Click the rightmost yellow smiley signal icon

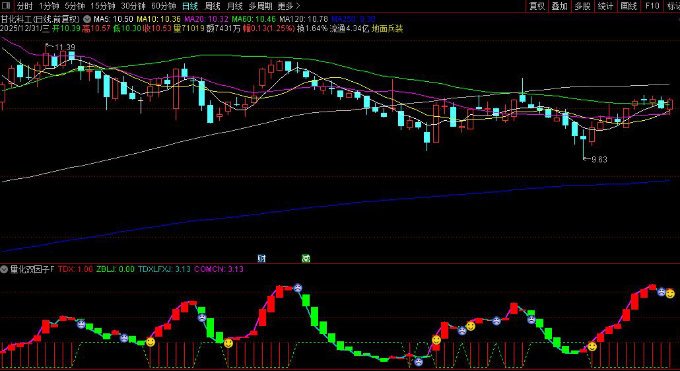[x=670, y=293]
